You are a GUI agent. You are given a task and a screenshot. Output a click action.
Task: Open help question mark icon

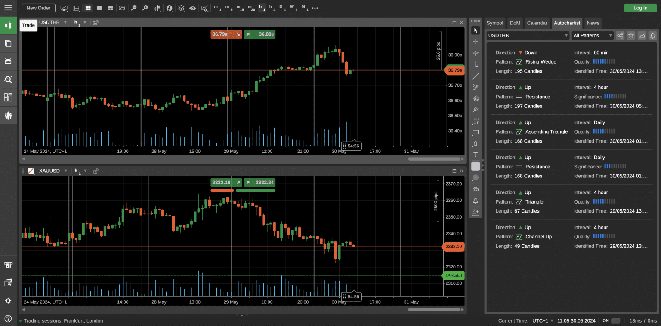8,318
